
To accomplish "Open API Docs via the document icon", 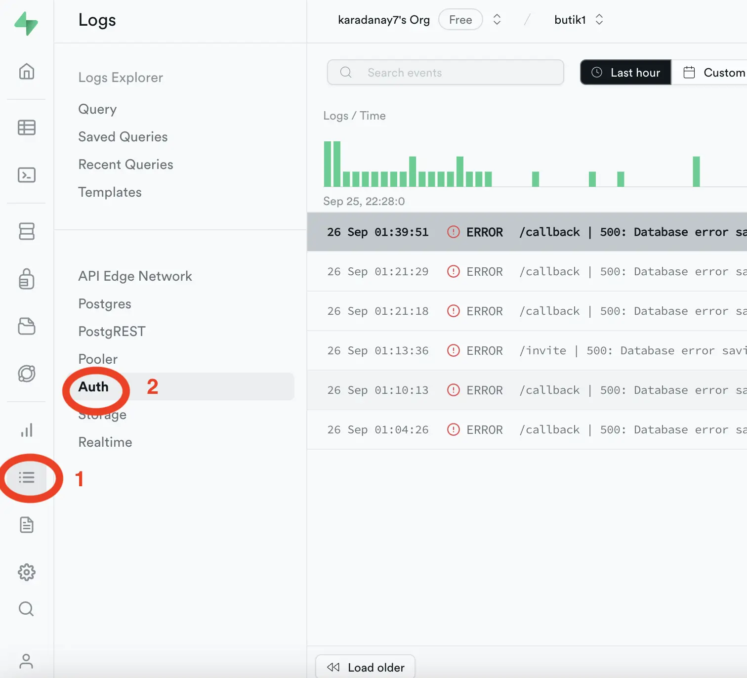I will 27,525.
